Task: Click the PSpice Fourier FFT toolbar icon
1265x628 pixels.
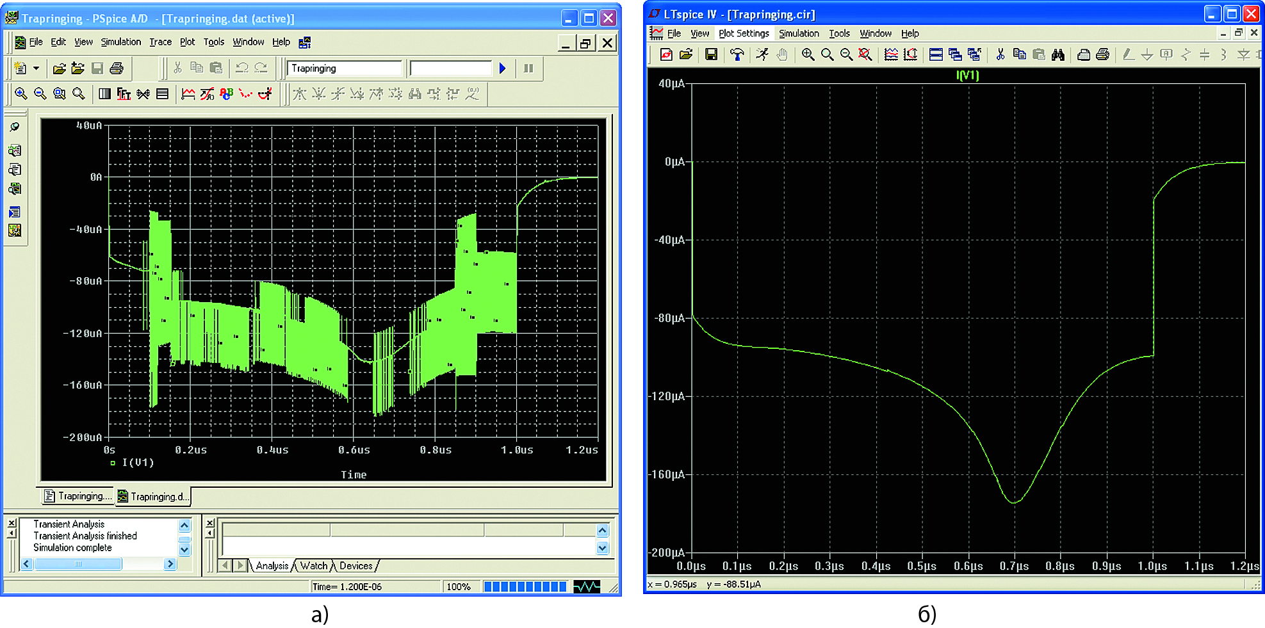Action: coord(124,94)
